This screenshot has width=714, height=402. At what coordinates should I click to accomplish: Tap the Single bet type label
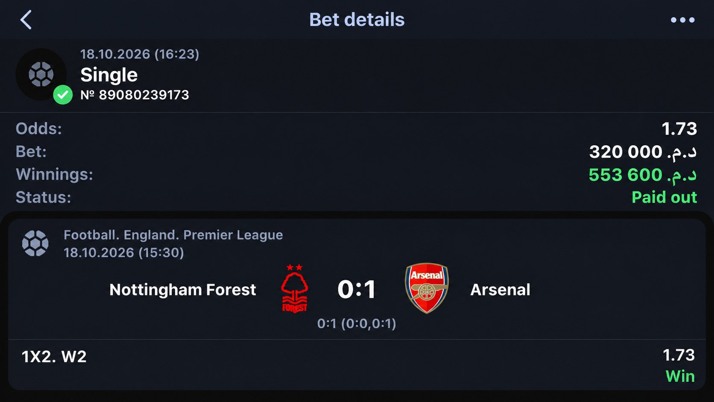109,75
